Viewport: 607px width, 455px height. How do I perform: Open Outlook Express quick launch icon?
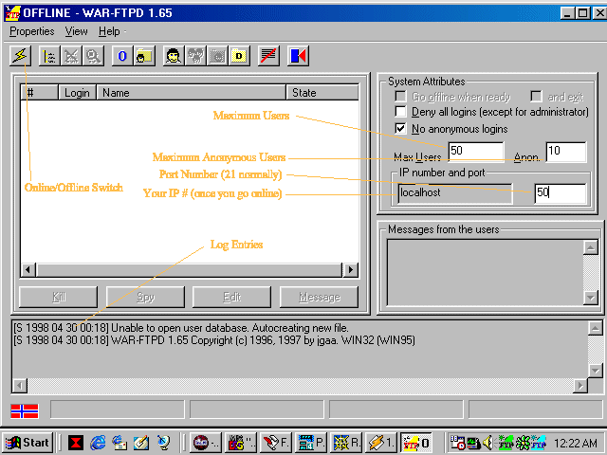point(120,443)
